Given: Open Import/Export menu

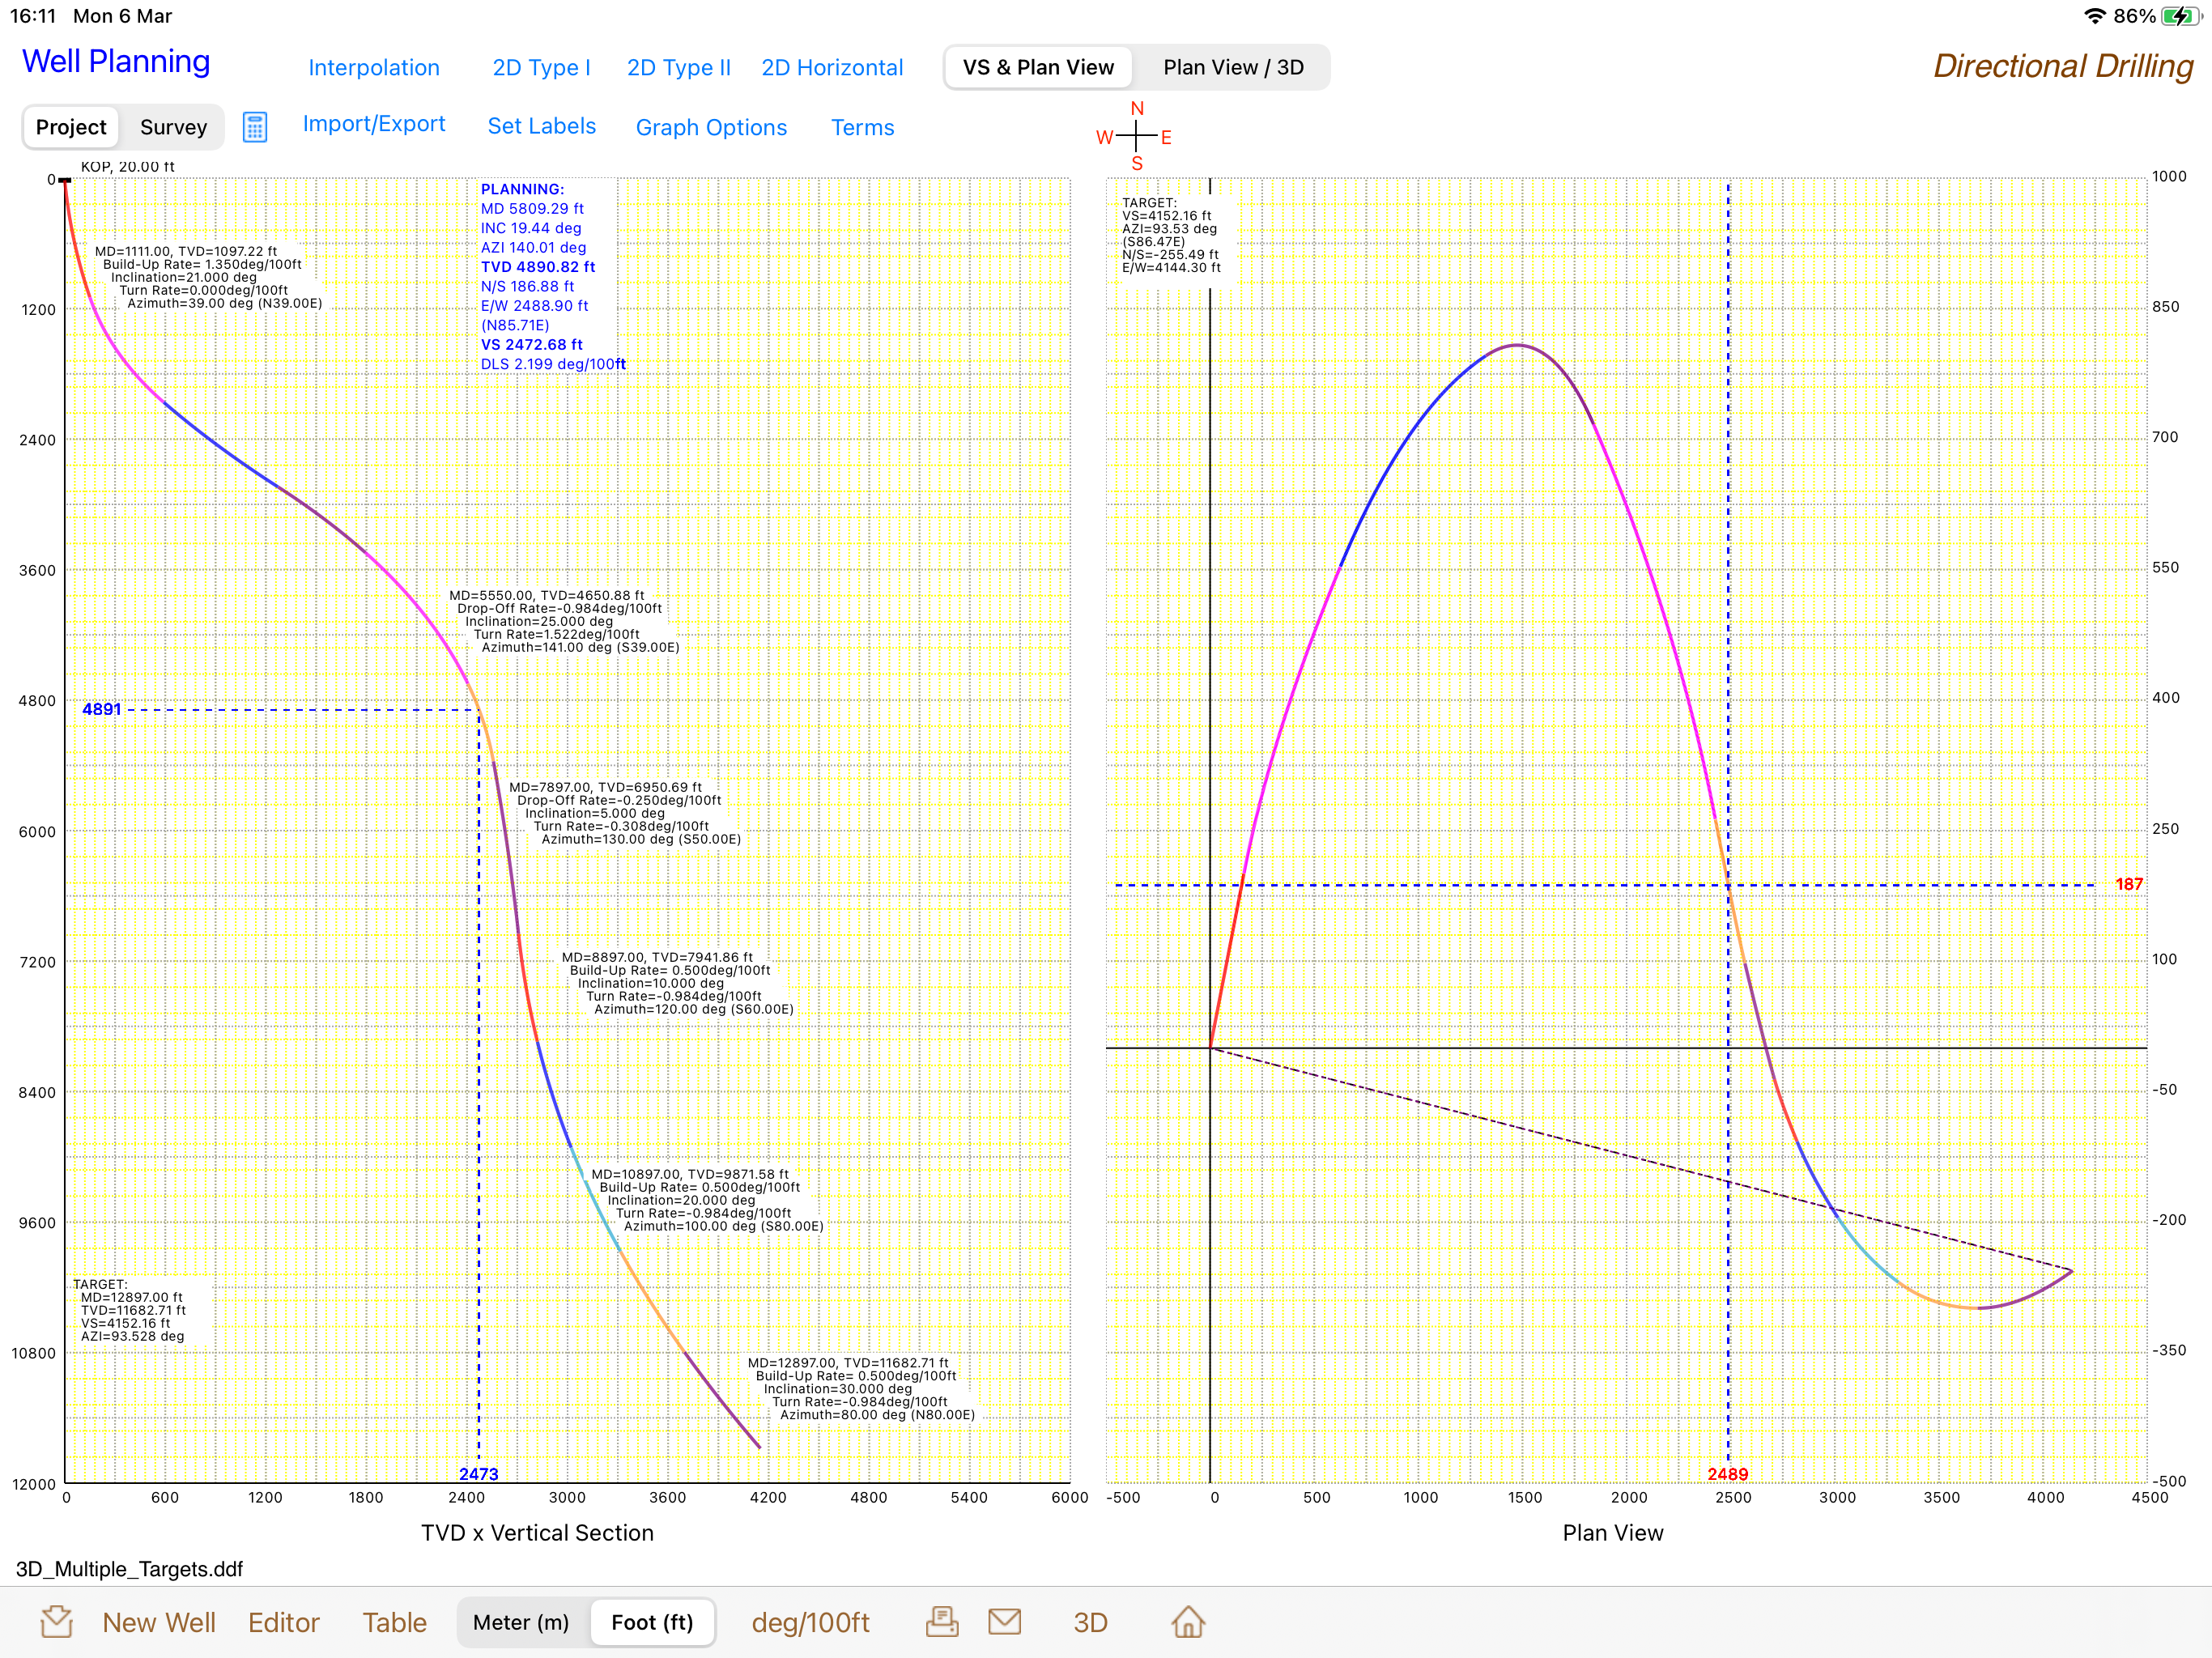Looking at the screenshot, I should click(x=374, y=124).
